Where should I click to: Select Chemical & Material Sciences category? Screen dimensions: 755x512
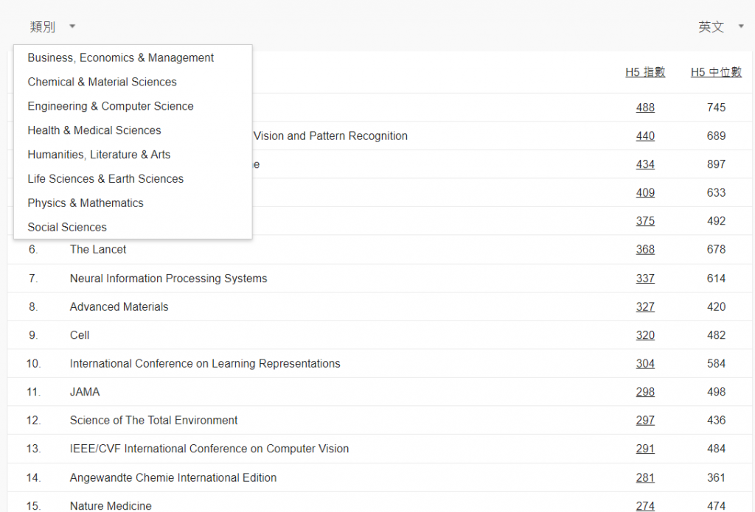[133, 82]
